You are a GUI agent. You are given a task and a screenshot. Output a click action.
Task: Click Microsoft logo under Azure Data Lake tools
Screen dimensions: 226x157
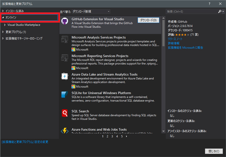73,87
